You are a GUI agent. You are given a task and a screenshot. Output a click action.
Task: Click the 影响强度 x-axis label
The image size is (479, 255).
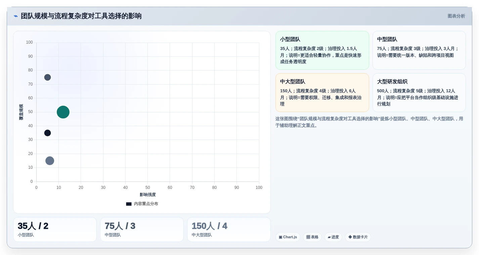(148, 195)
